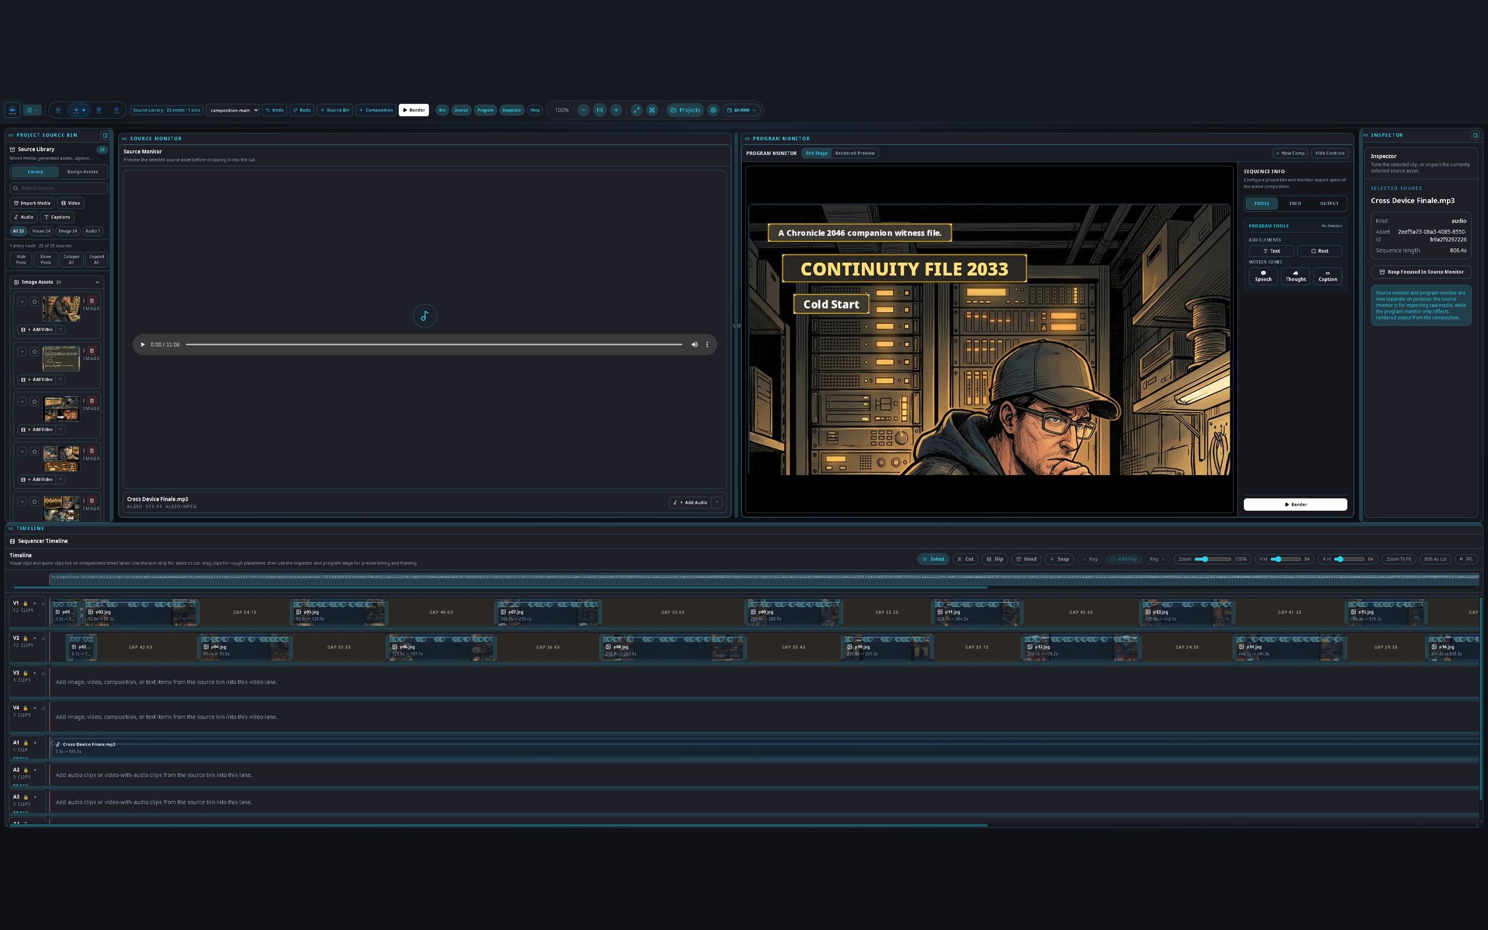Toggle lock on track V2

25,638
